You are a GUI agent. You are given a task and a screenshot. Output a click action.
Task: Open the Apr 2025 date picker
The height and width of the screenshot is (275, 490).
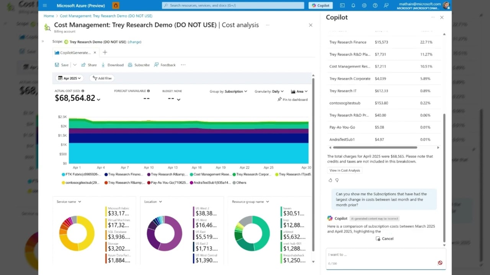click(70, 78)
